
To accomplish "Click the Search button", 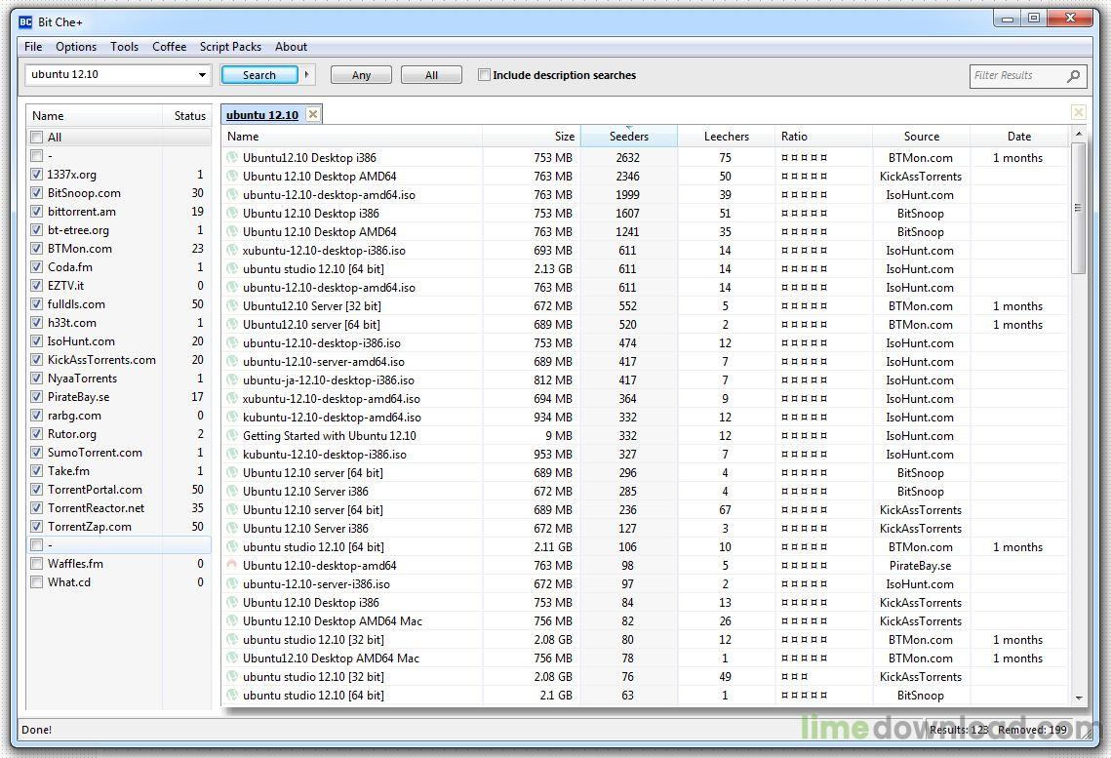I will 259,75.
